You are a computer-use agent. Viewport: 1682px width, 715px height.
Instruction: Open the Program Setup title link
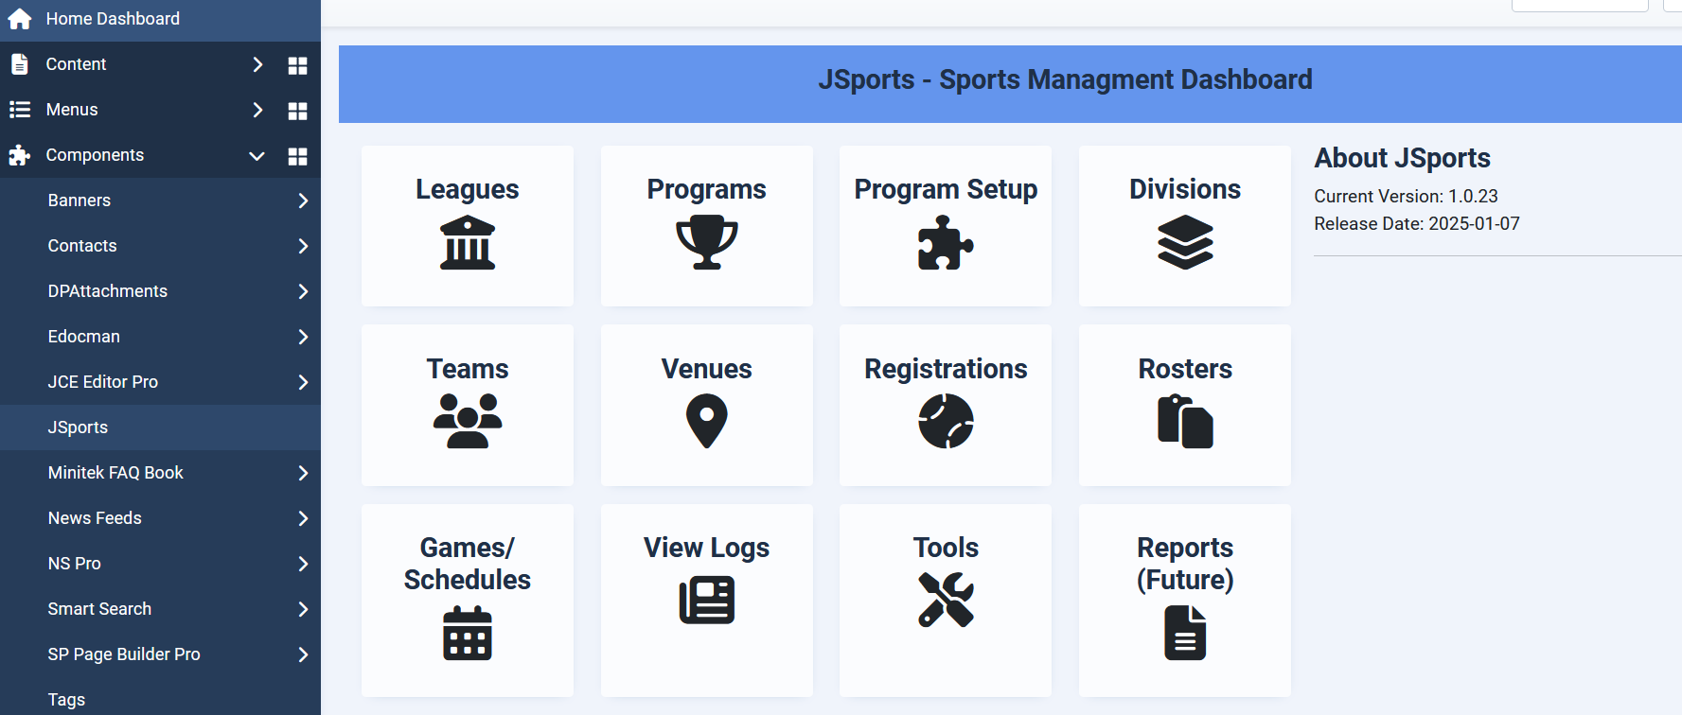pyautogui.click(x=946, y=189)
